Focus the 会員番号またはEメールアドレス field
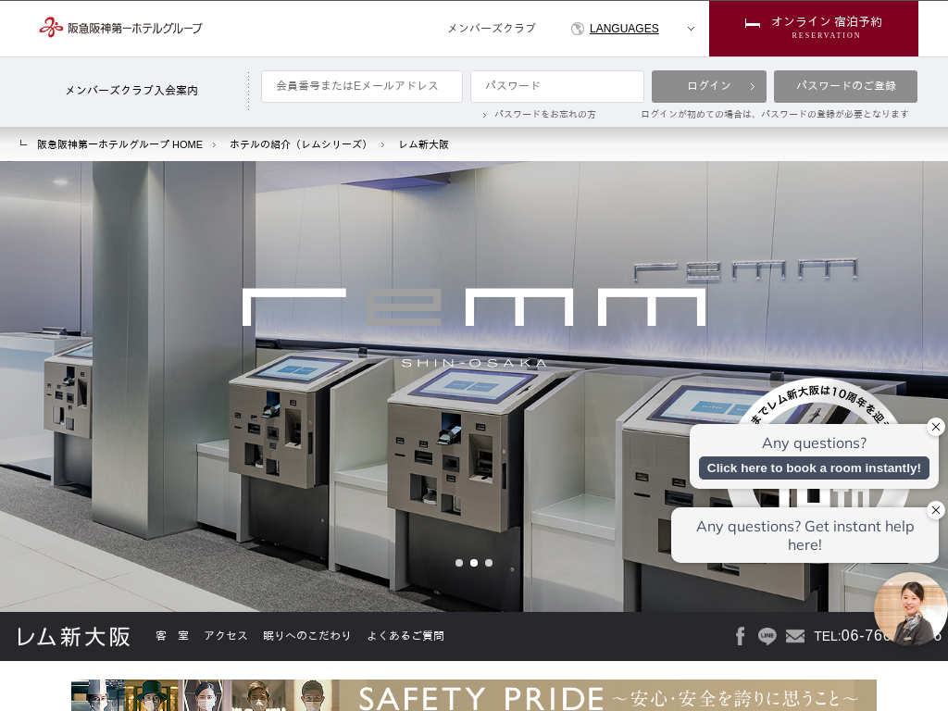The image size is (948, 711). point(362,86)
